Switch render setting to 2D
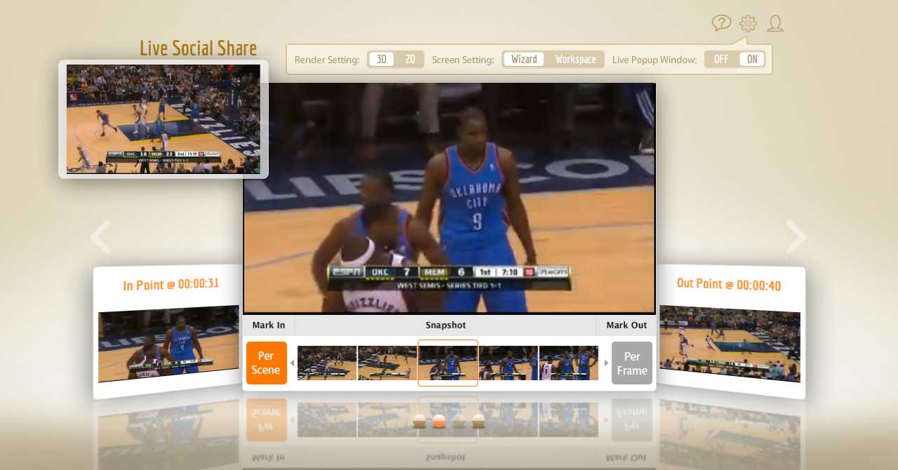The height and width of the screenshot is (470, 898). click(410, 60)
